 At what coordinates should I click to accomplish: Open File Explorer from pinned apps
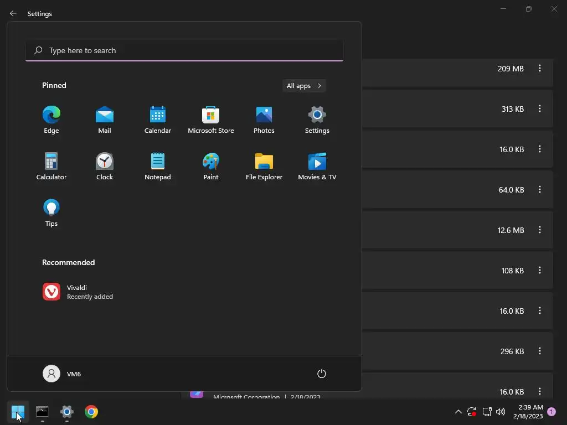pos(264,167)
